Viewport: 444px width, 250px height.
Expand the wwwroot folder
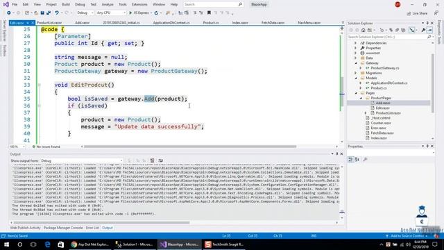356,53
